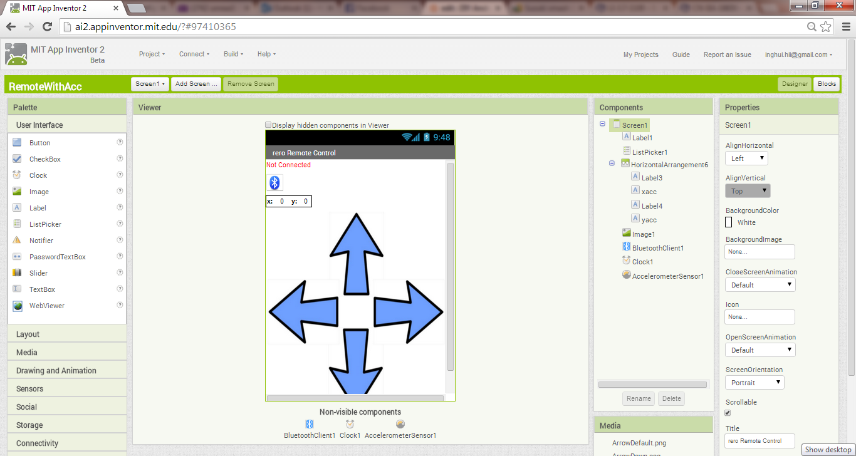Click the browser address bar
The height and width of the screenshot is (456, 856).
[432, 27]
